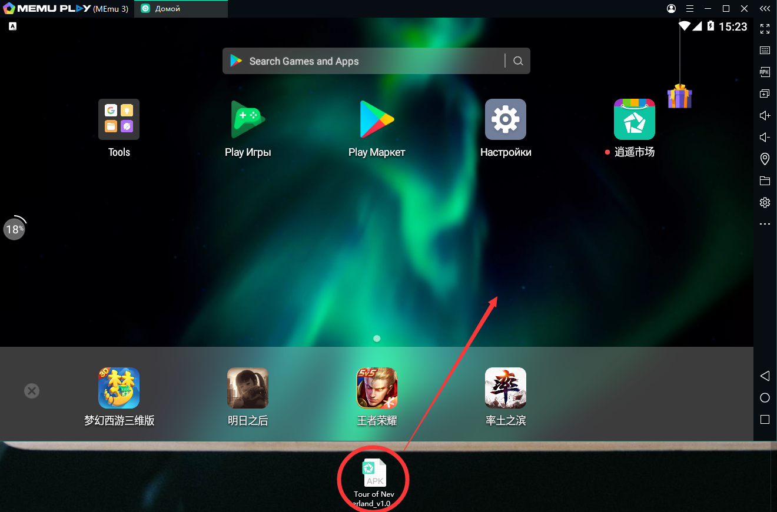
Task: Decrease emulator volume
Action: click(x=765, y=137)
